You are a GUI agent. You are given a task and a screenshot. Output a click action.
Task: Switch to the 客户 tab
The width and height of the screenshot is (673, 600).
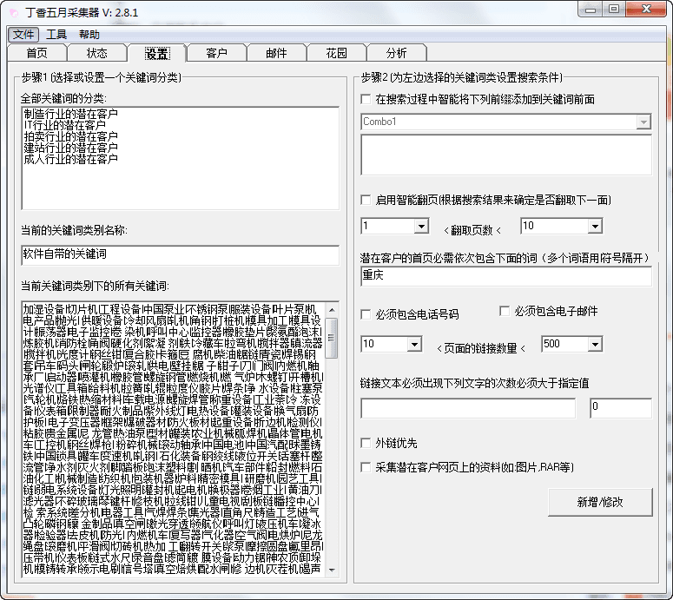[x=216, y=54]
